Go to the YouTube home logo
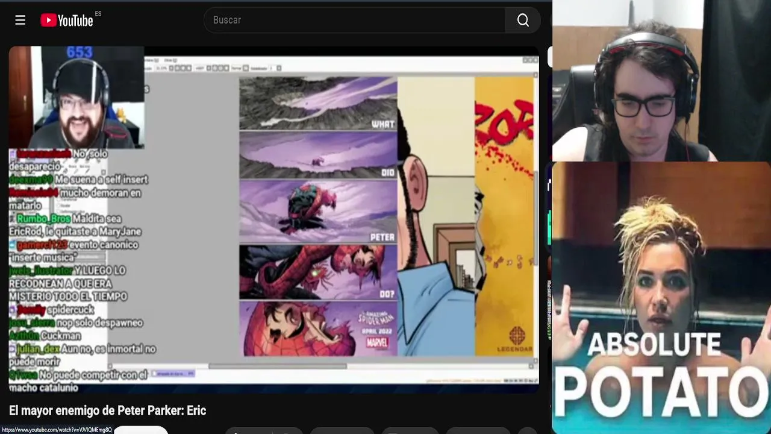The height and width of the screenshot is (434, 771). 67,20
